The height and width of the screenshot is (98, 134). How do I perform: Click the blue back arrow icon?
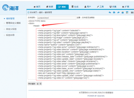pyautogui.click(x=110, y=13)
